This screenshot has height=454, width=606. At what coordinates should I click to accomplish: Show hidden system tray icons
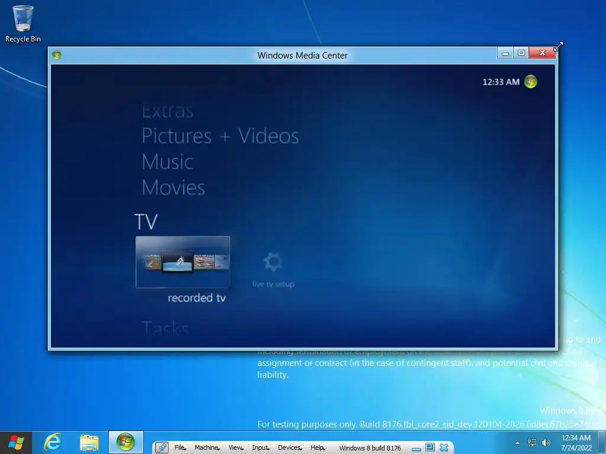tap(517, 443)
